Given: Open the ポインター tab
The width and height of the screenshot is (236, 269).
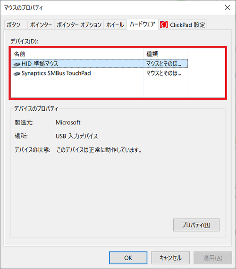Looking at the screenshot, I should point(41,25).
